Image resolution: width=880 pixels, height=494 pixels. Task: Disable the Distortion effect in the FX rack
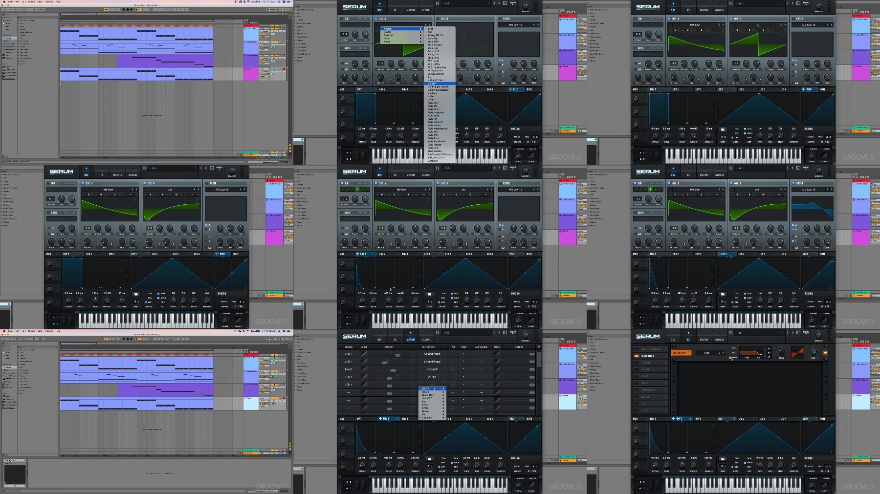coord(636,356)
